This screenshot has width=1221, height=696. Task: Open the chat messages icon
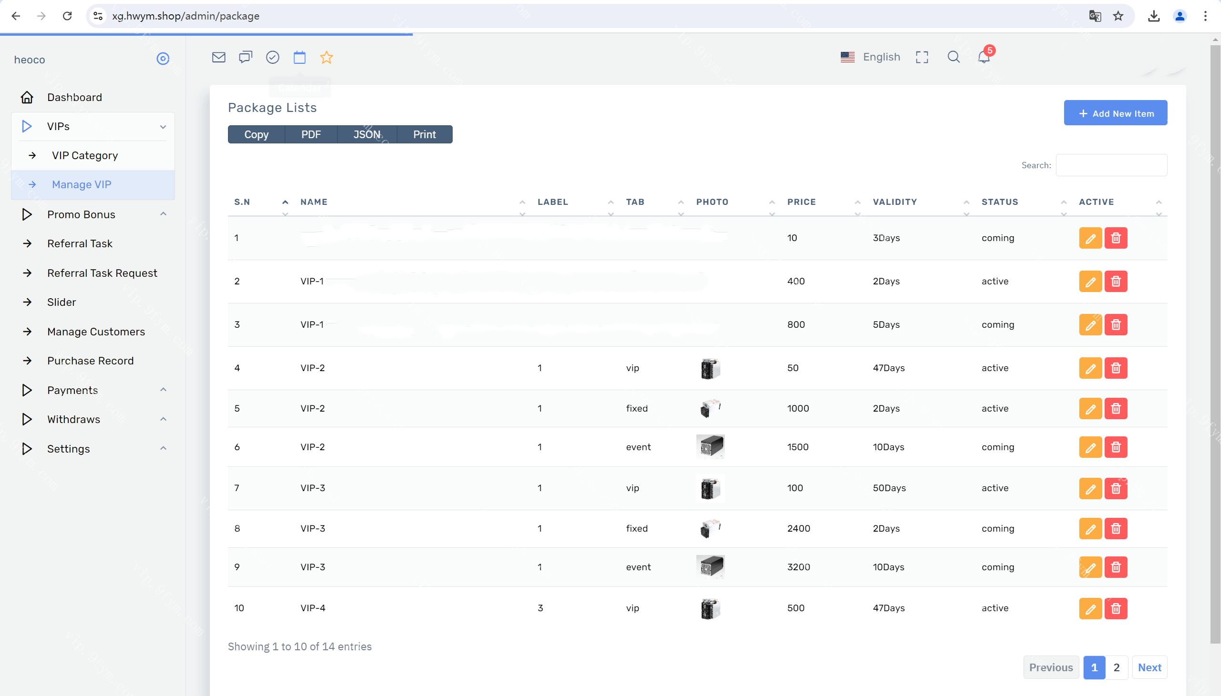pyautogui.click(x=246, y=57)
